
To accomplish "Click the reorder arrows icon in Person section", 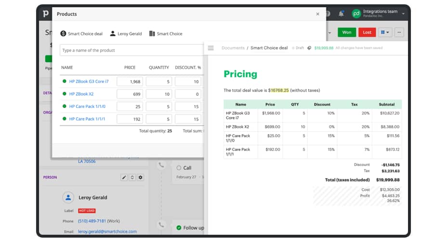I will (x=132, y=177).
